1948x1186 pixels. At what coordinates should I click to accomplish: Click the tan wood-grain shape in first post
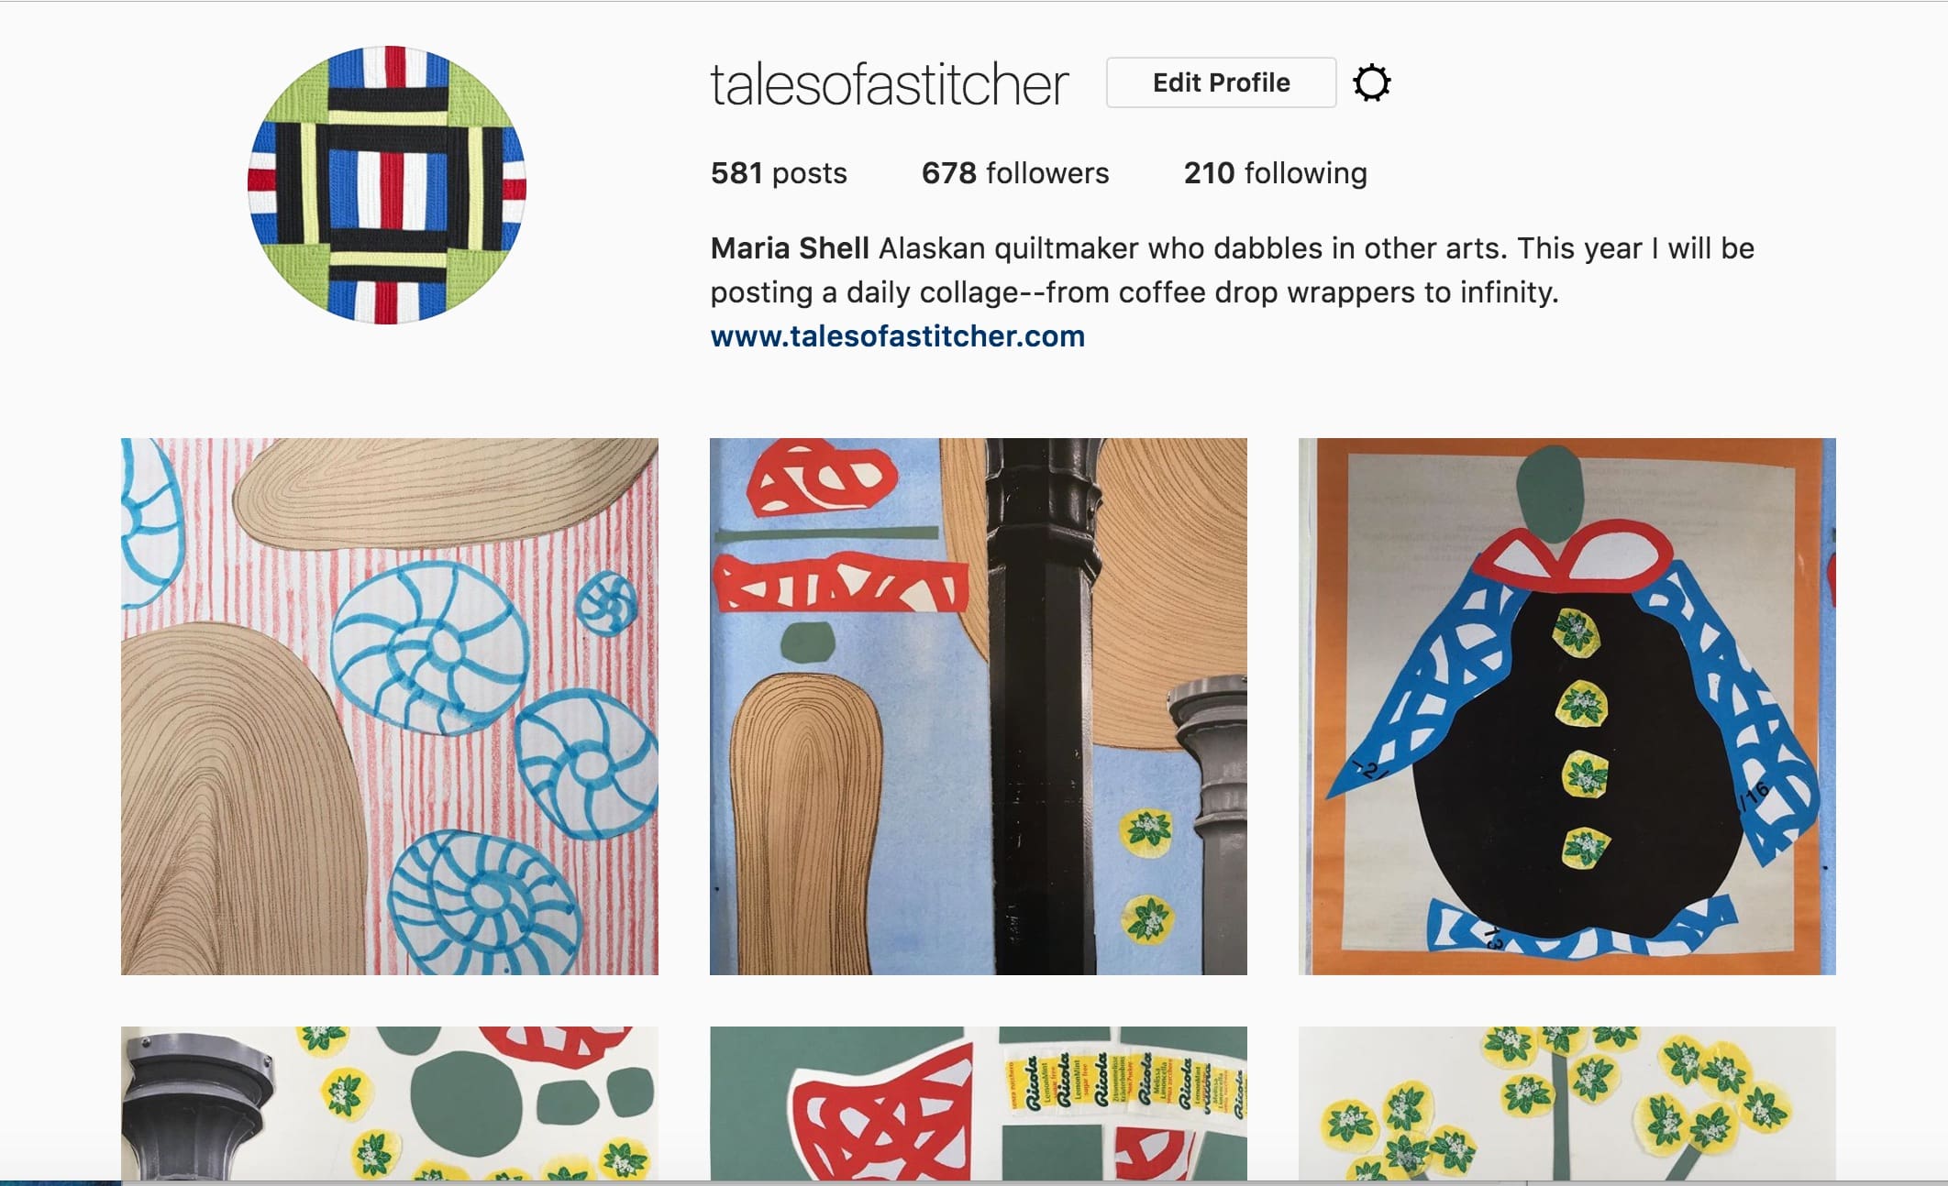point(238,797)
